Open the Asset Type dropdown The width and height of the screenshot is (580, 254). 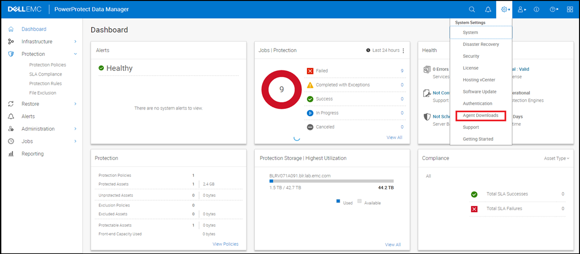(557, 158)
